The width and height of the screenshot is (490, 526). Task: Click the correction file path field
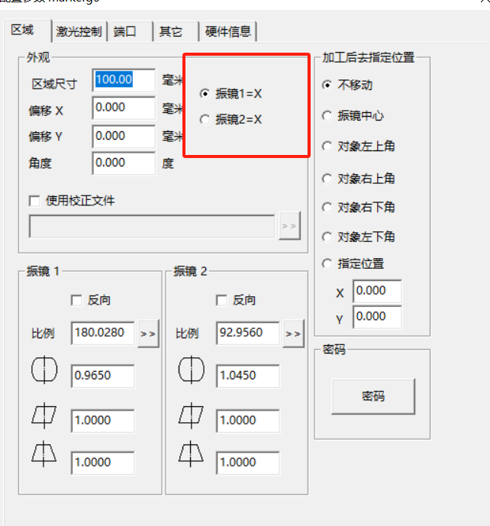152,227
